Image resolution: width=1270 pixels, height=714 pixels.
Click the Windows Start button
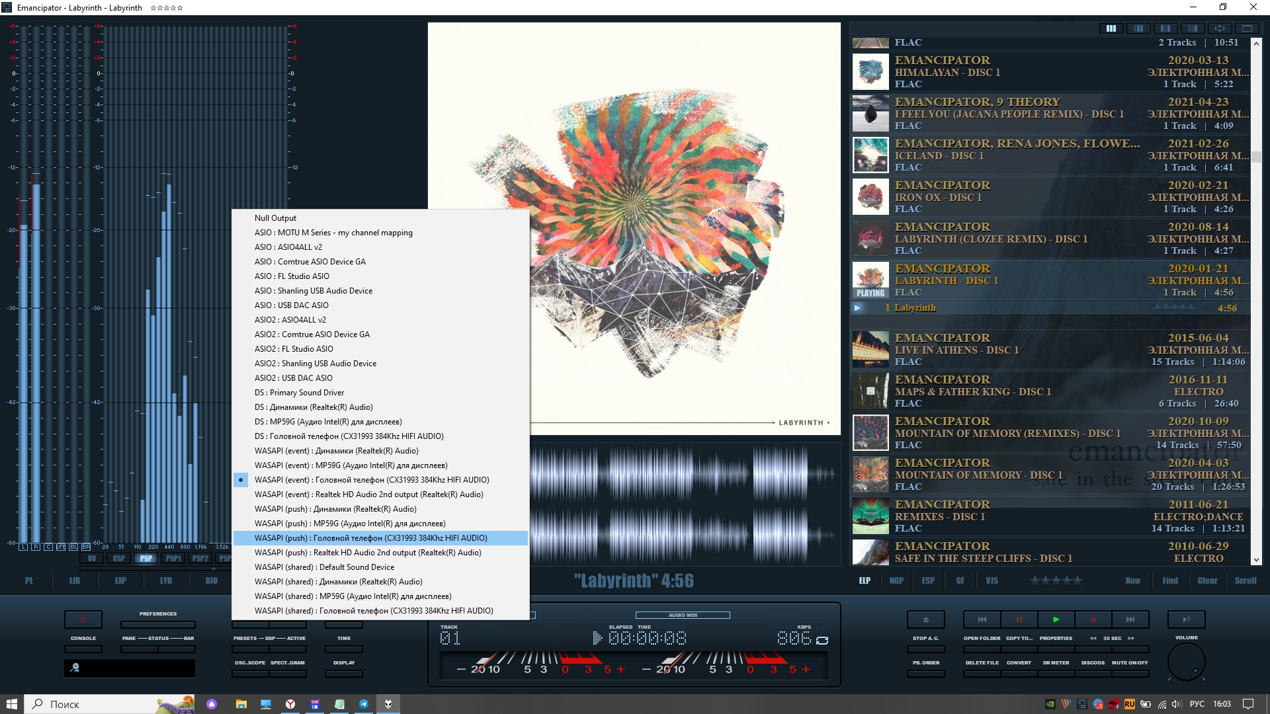[11, 704]
